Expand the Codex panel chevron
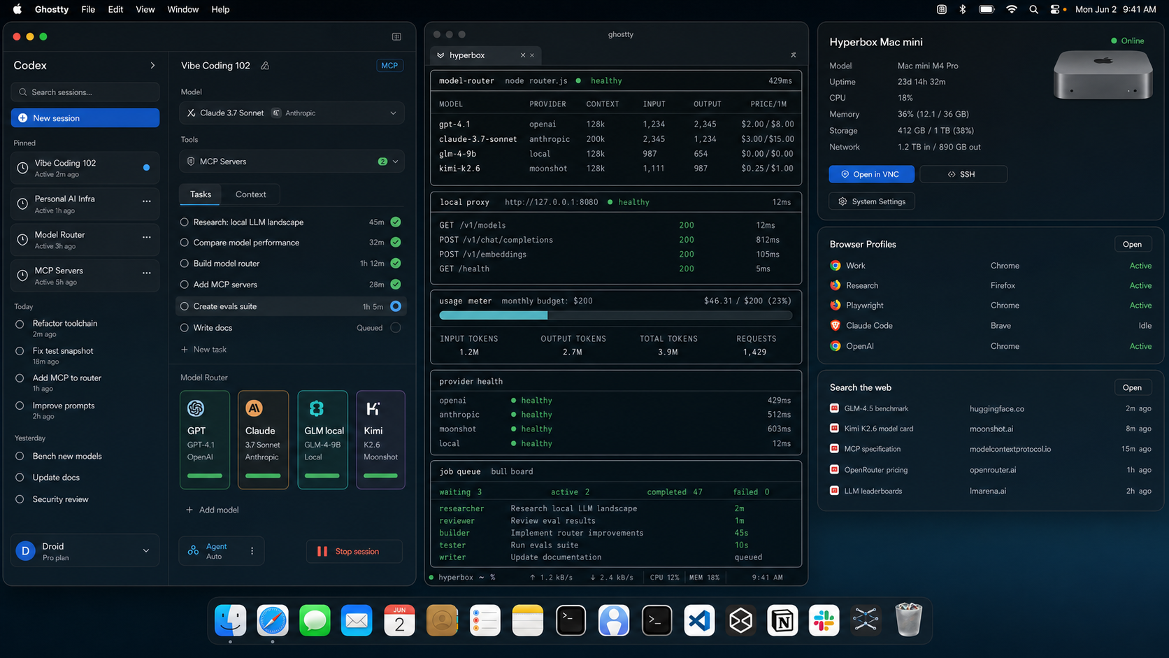The height and width of the screenshot is (658, 1169). [x=152, y=65]
